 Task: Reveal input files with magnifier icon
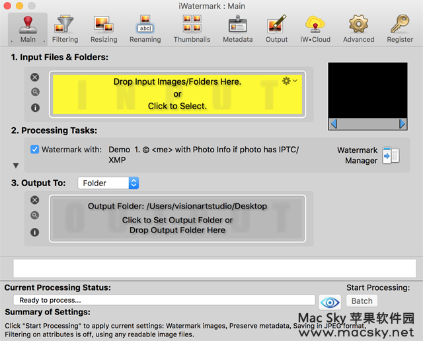(x=35, y=92)
